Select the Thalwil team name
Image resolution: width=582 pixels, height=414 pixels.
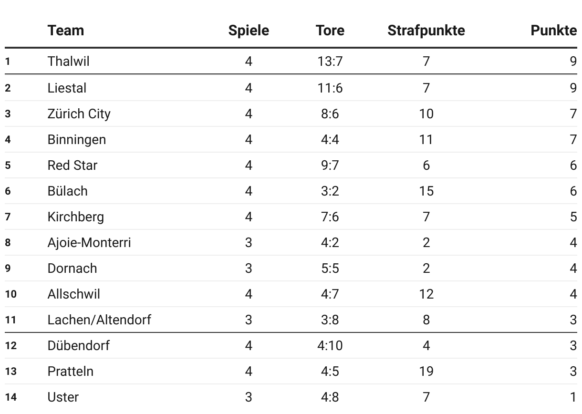click(x=68, y=62)
